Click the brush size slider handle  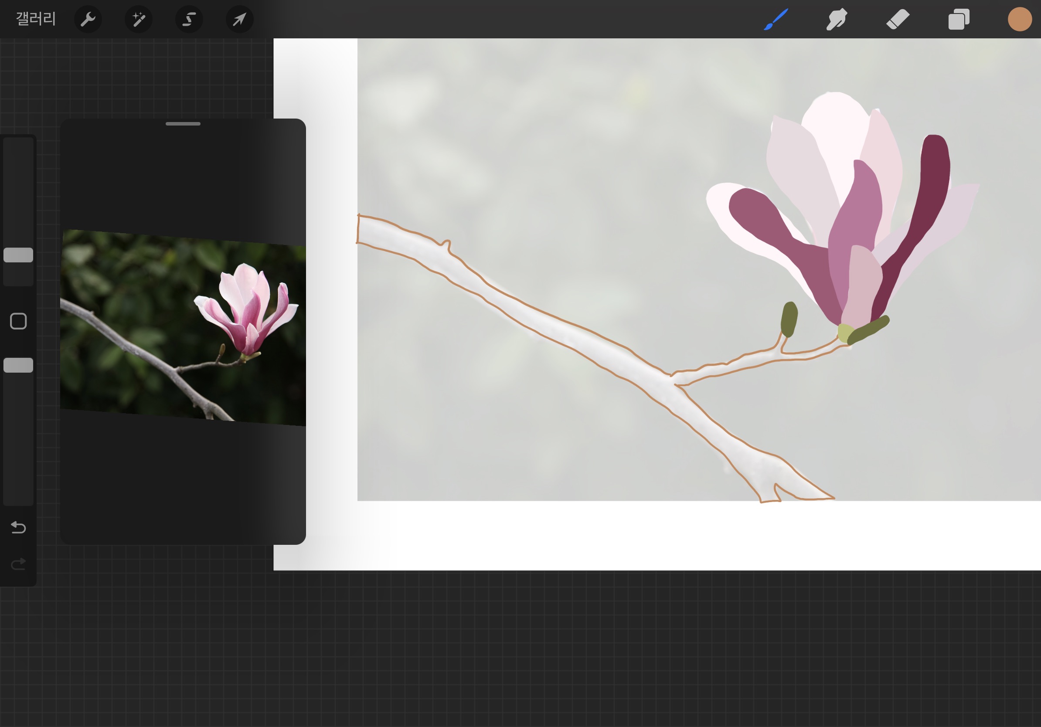pyautogui.click(x=18, y=255)
